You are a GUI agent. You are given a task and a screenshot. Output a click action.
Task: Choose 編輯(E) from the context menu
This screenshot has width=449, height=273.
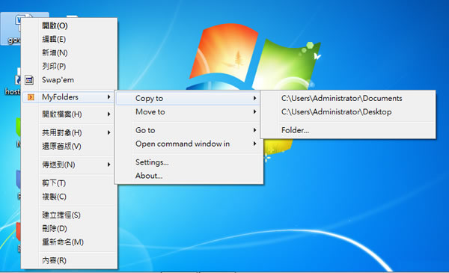69,39
